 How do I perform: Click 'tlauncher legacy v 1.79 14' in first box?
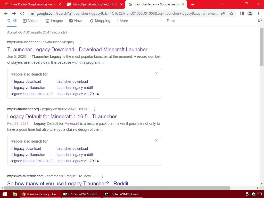pos(78,94)
